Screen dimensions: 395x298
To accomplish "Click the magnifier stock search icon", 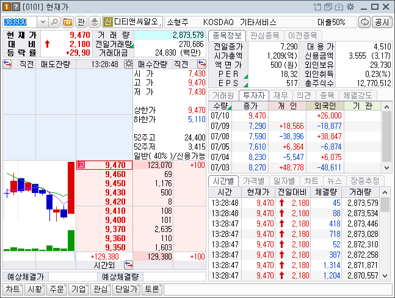I will tap(54, 22).
